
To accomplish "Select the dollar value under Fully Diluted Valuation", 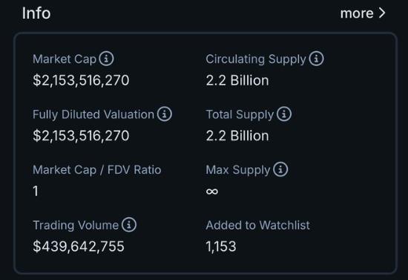I will (81, 136).
